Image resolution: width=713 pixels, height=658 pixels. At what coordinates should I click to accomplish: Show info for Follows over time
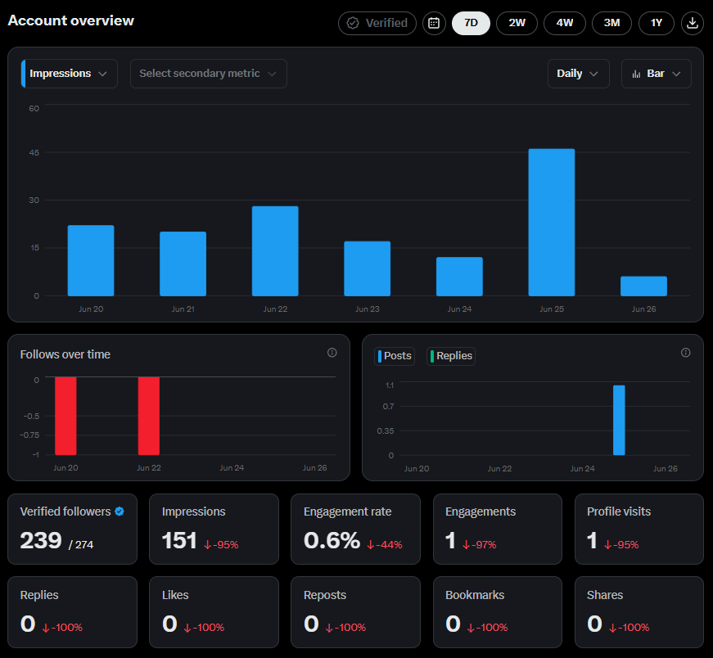point(332,353)
